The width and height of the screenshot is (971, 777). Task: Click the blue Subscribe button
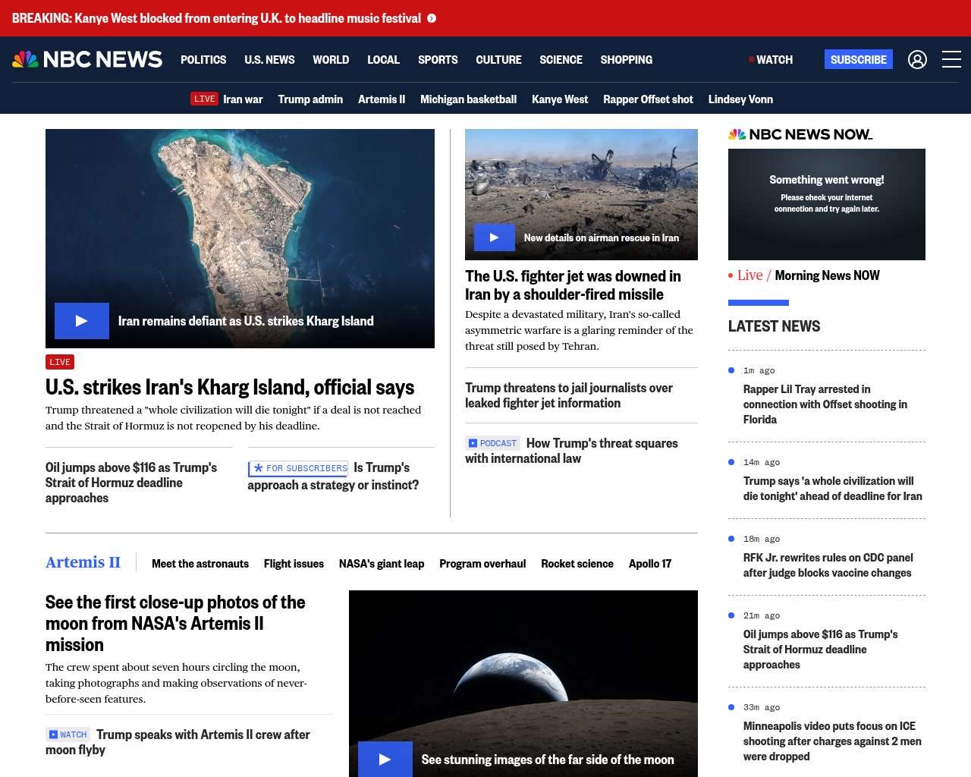tap(858, 59)
